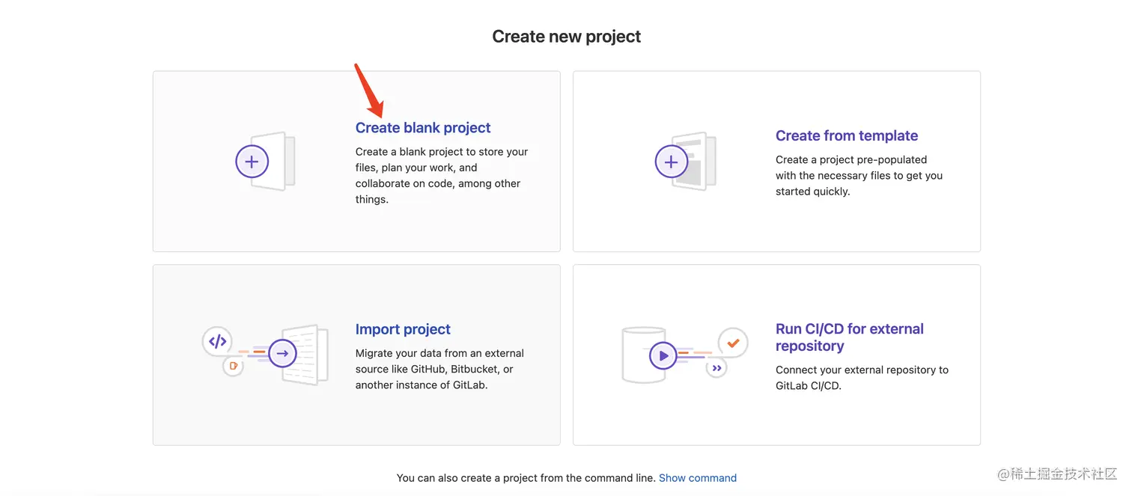
Task: Click the blank project description text
Action: click(x=442, y=176)
